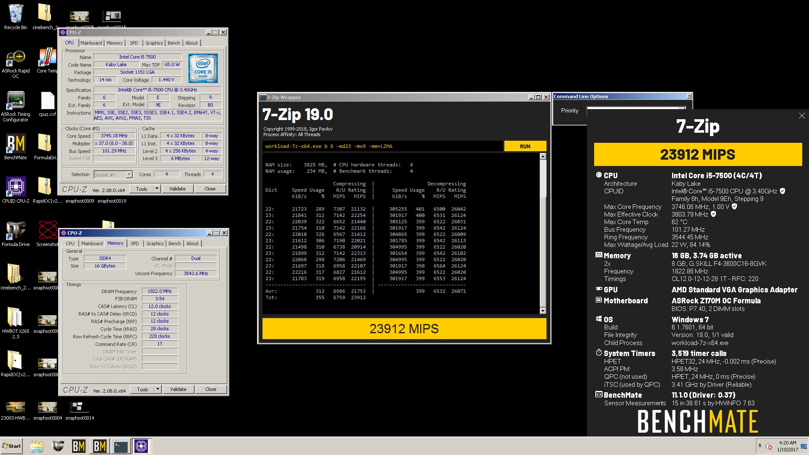The image size is (809, 455).
Task: Expand Tools dropdown arrow in upper CPU-Z window
Action: (157, 189)
